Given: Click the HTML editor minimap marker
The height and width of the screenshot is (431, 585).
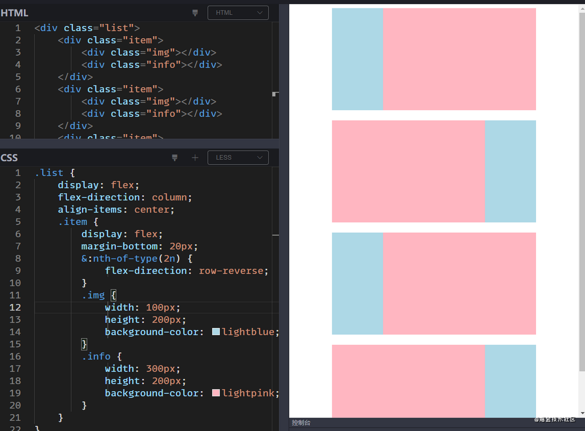Looking at the screenshot, I should [274, 94].
